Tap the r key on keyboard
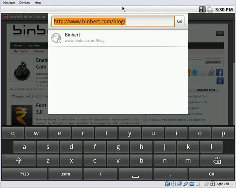This screenshot has width=236, height=188. [x=83, y=133]
